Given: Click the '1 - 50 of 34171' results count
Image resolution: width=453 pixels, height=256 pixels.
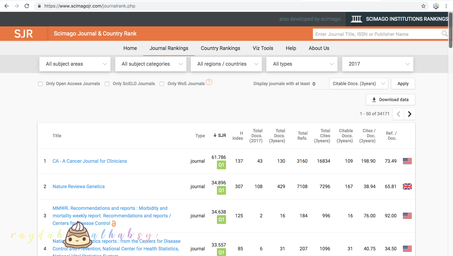Looking at the screenshot, I should point(375,114).
